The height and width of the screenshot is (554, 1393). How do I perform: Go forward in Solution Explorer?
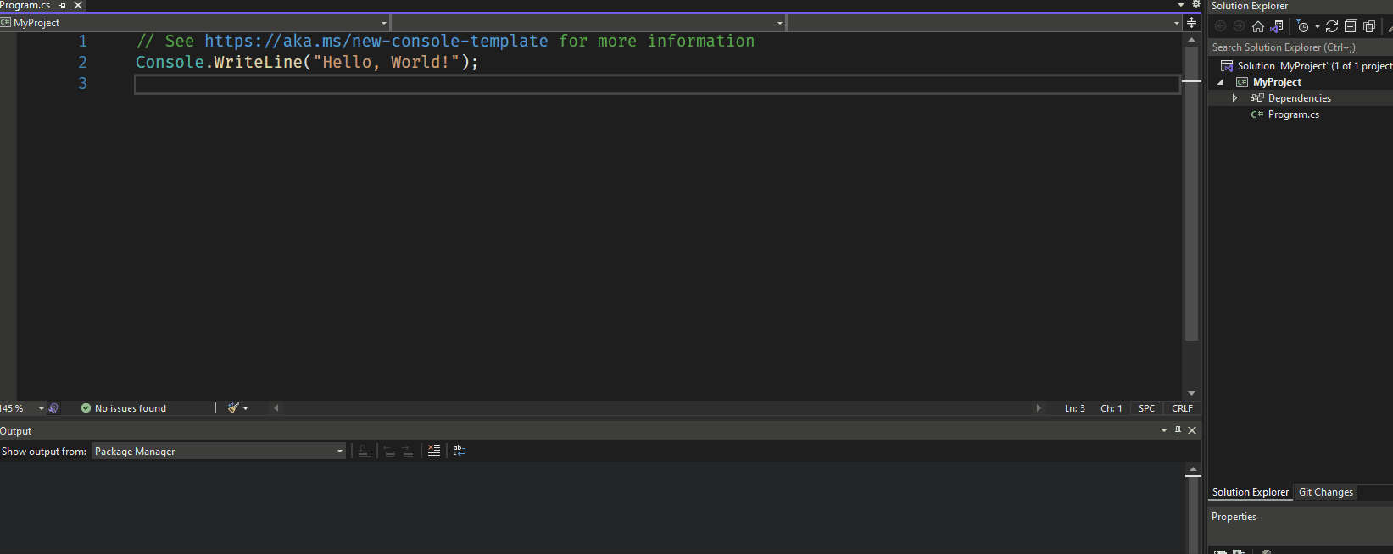click(x=1239, y=26)
